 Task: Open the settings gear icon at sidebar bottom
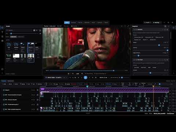point(2,69)
